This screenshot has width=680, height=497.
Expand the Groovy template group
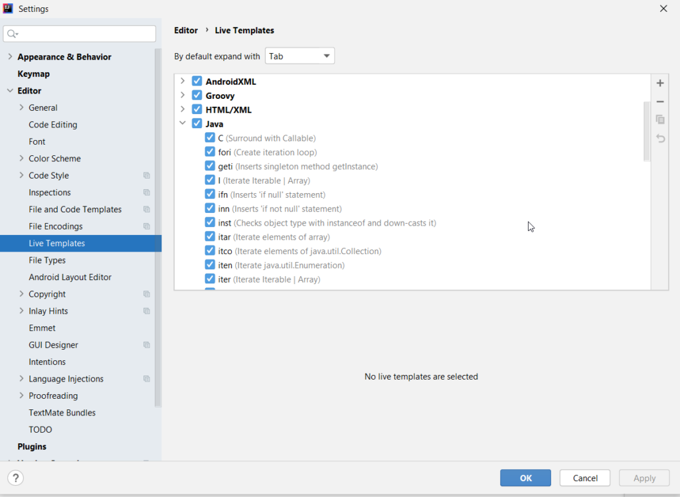click(x=183, y=96)
